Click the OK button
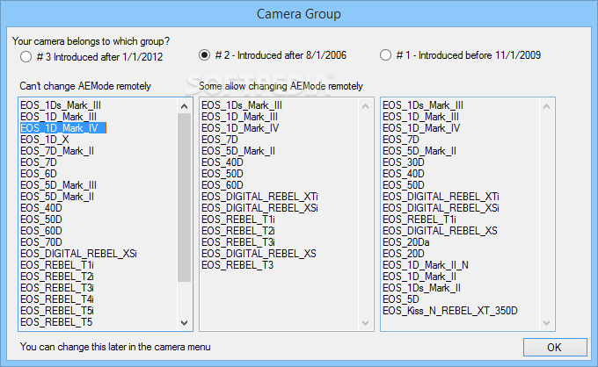The height and width of the screenshot is (367, 598). tap(555, 347)
